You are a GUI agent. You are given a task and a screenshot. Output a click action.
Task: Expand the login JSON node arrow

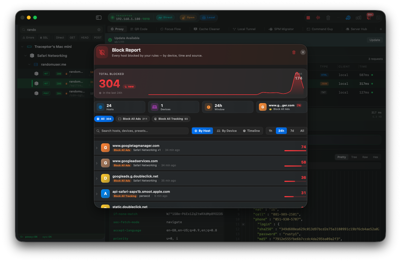(x=243, y=225)
